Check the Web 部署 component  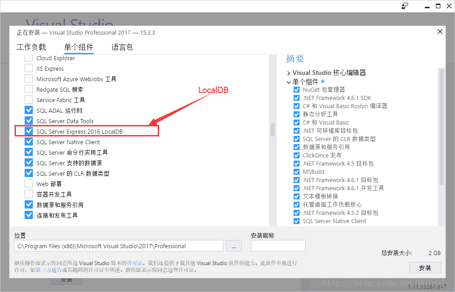pyautogui.click(x=29, y=183)
